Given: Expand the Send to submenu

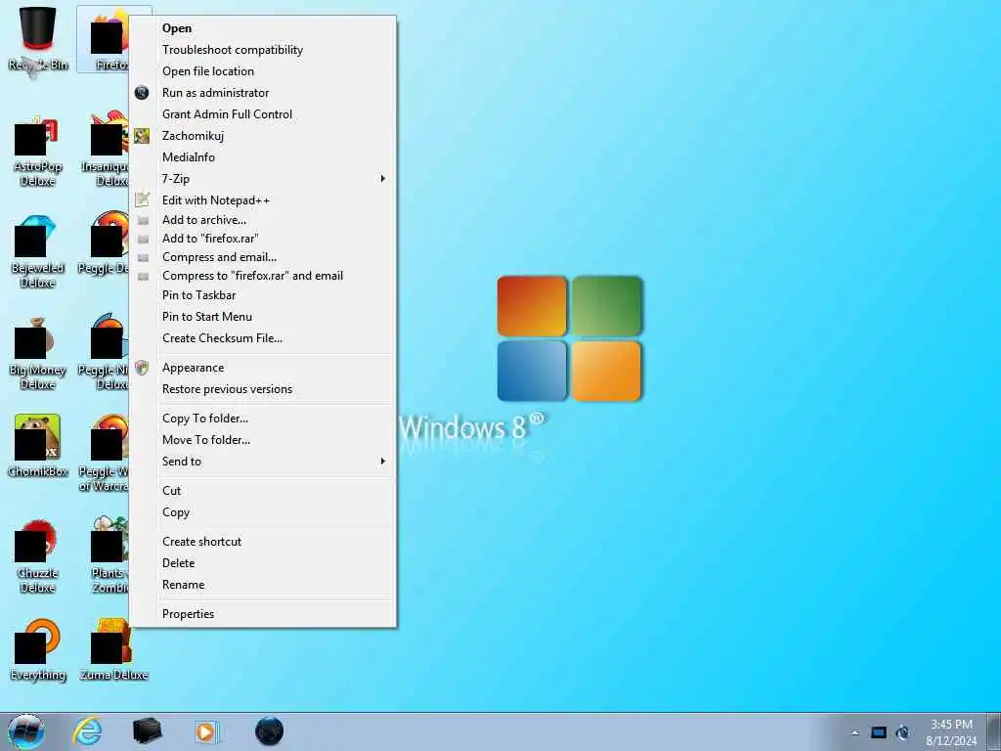Looking at the screenshot, I should tap(263, 462).
